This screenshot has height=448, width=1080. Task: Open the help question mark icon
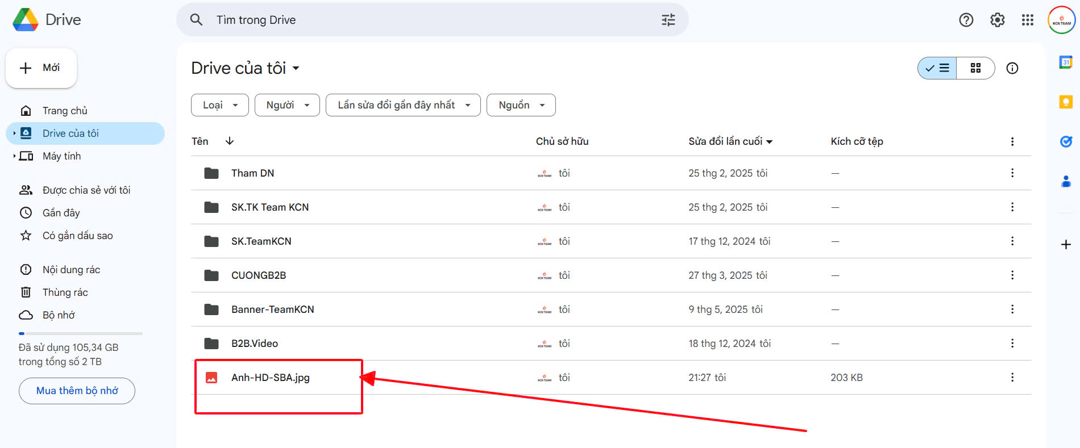click(966, 20)
